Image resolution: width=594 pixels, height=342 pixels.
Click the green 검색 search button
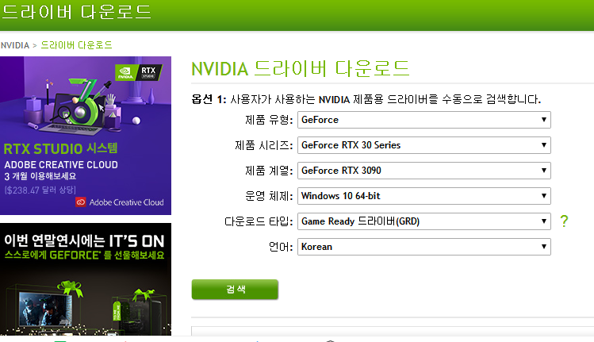pos(235,290)
